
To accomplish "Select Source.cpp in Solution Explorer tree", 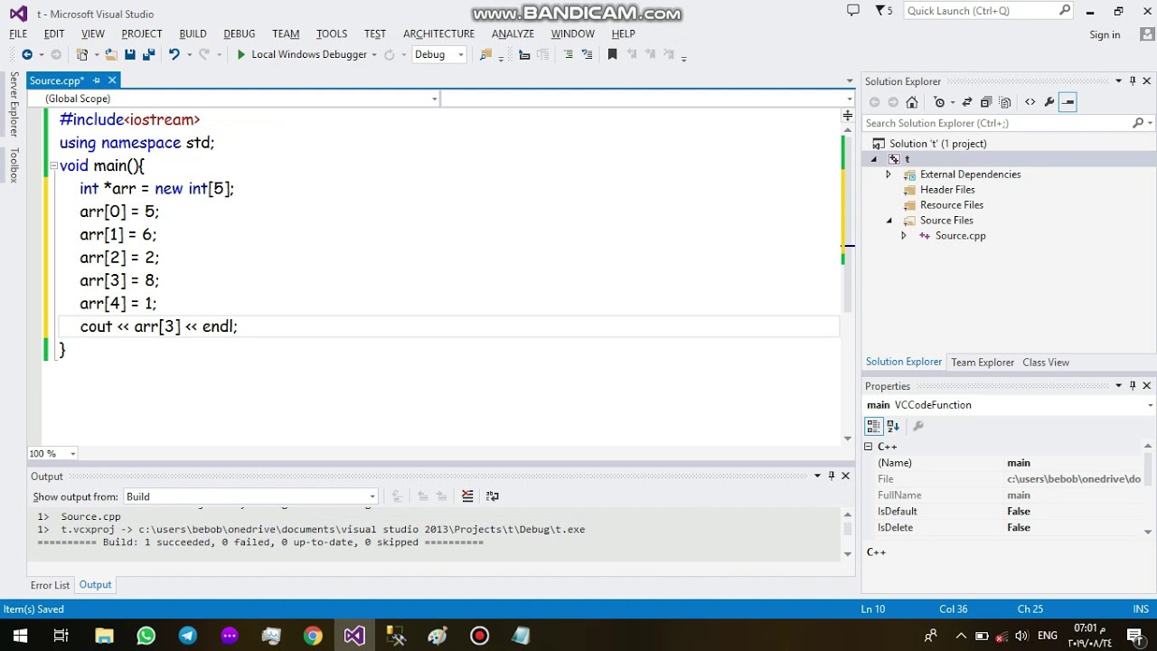I will tap(960, 236).
